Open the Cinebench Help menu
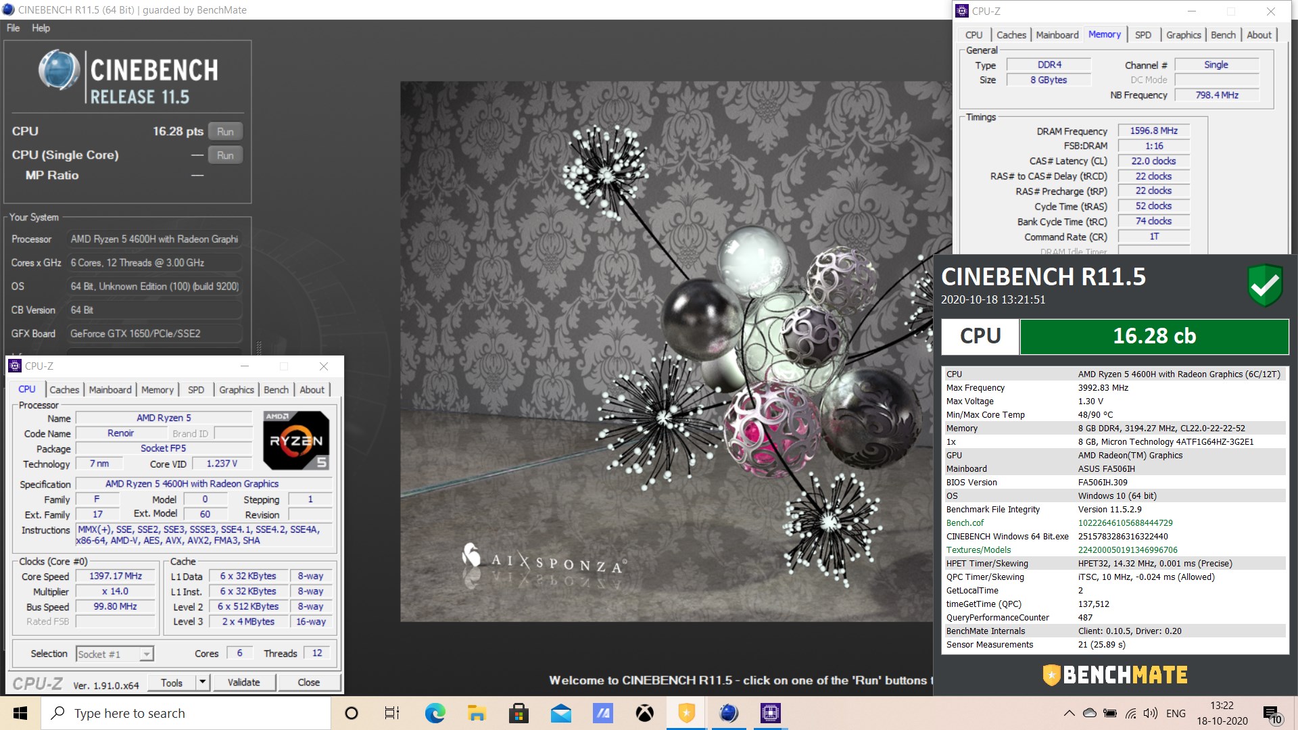The image size is (1298, 730). click(x=41, y=28)
